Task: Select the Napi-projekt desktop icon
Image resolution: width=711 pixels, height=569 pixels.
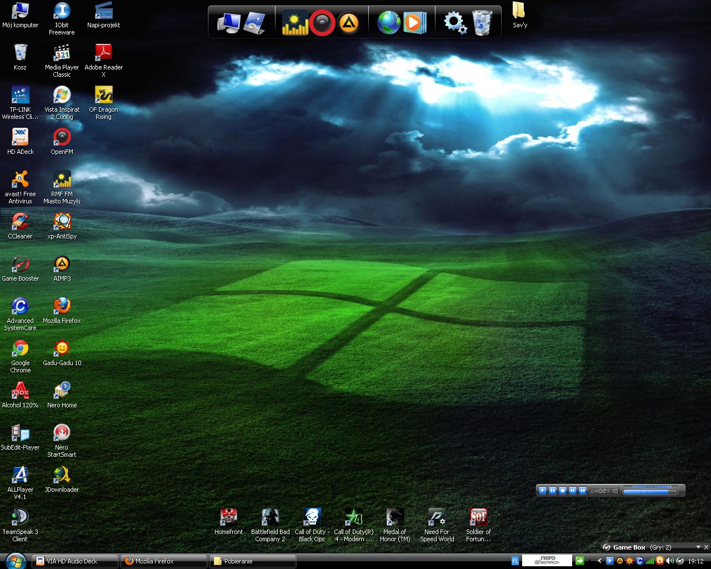Action: (x=103, y=15)
